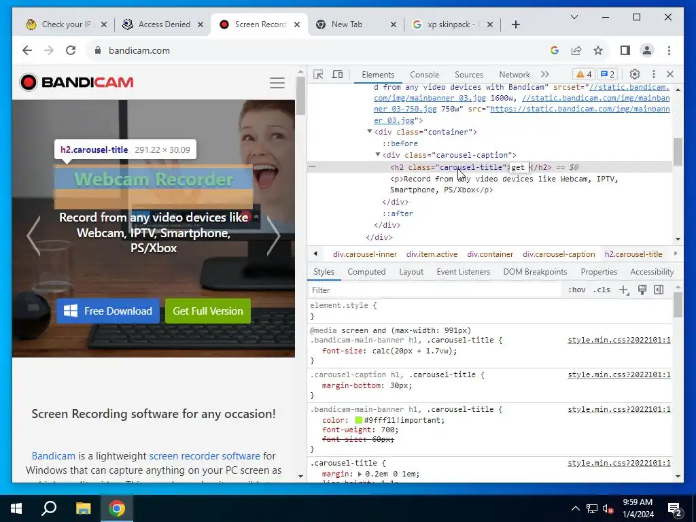Toggle element state :hov button
Viewport: 696px width, 522px height.
point(576,290)
